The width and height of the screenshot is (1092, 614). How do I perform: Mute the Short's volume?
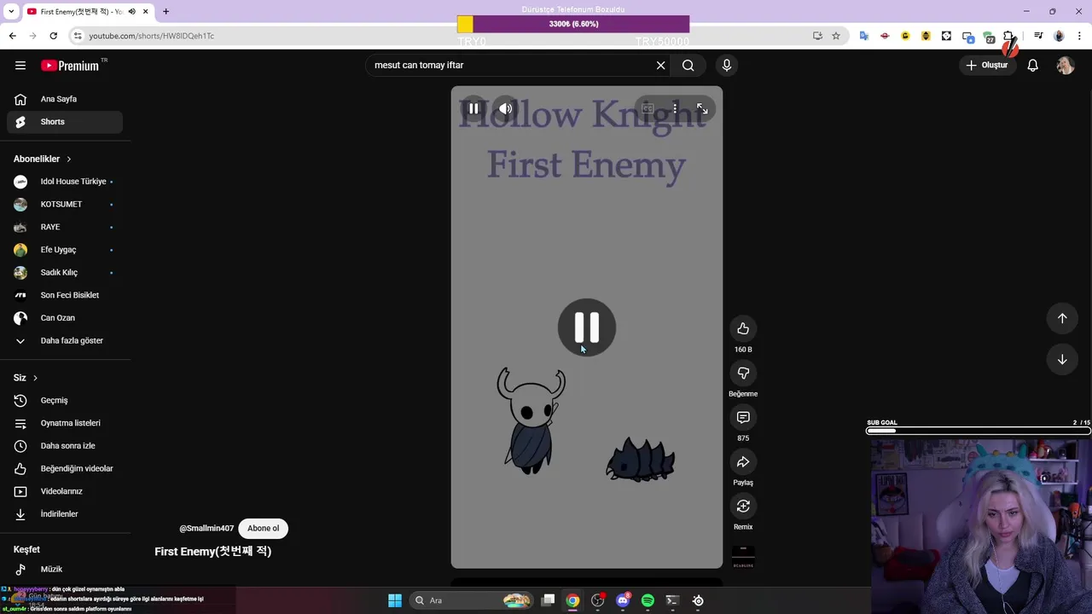tap(506, 108)
